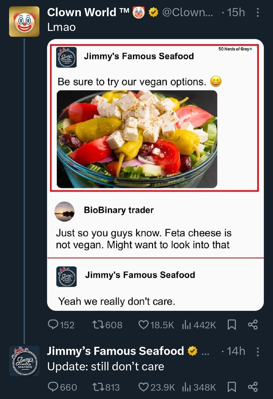Image resolution: width=273 pixels, height=399 pixels.
Task: Open more options on Jimmy's Seafood reply
Action: pos(258,352)
